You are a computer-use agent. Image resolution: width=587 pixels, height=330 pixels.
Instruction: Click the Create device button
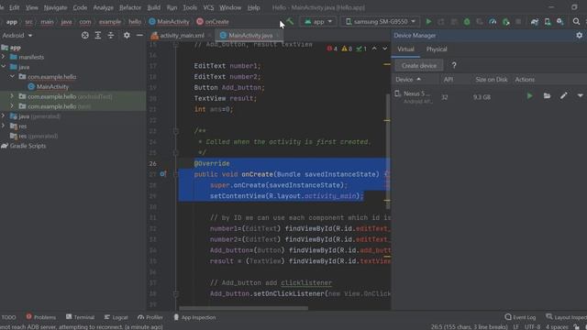[x=419, y=65]
